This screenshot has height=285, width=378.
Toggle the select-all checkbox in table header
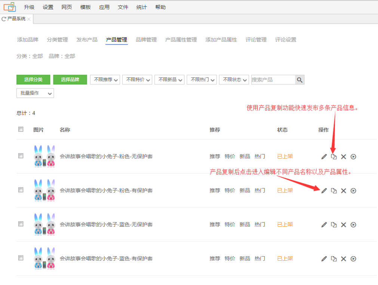[21, 129]
